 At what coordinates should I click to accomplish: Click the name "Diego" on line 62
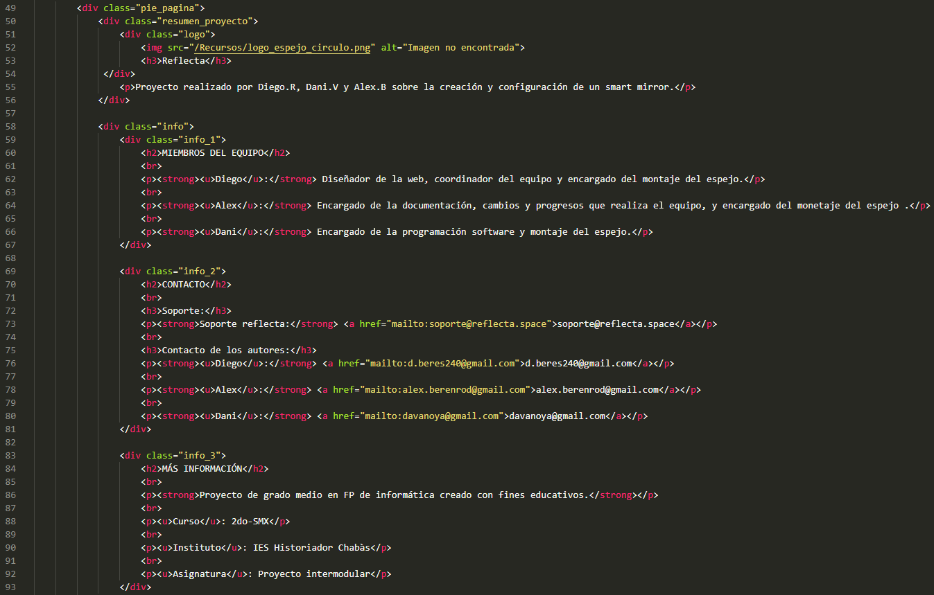click(228, 179)
